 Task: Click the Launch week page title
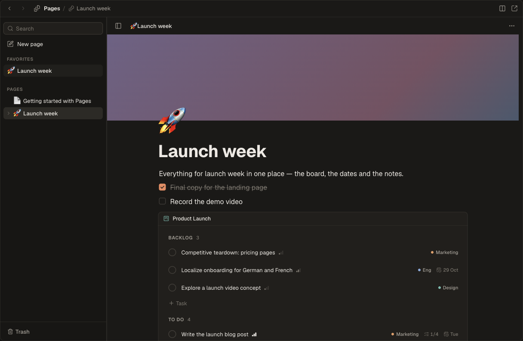click(212, 151)
